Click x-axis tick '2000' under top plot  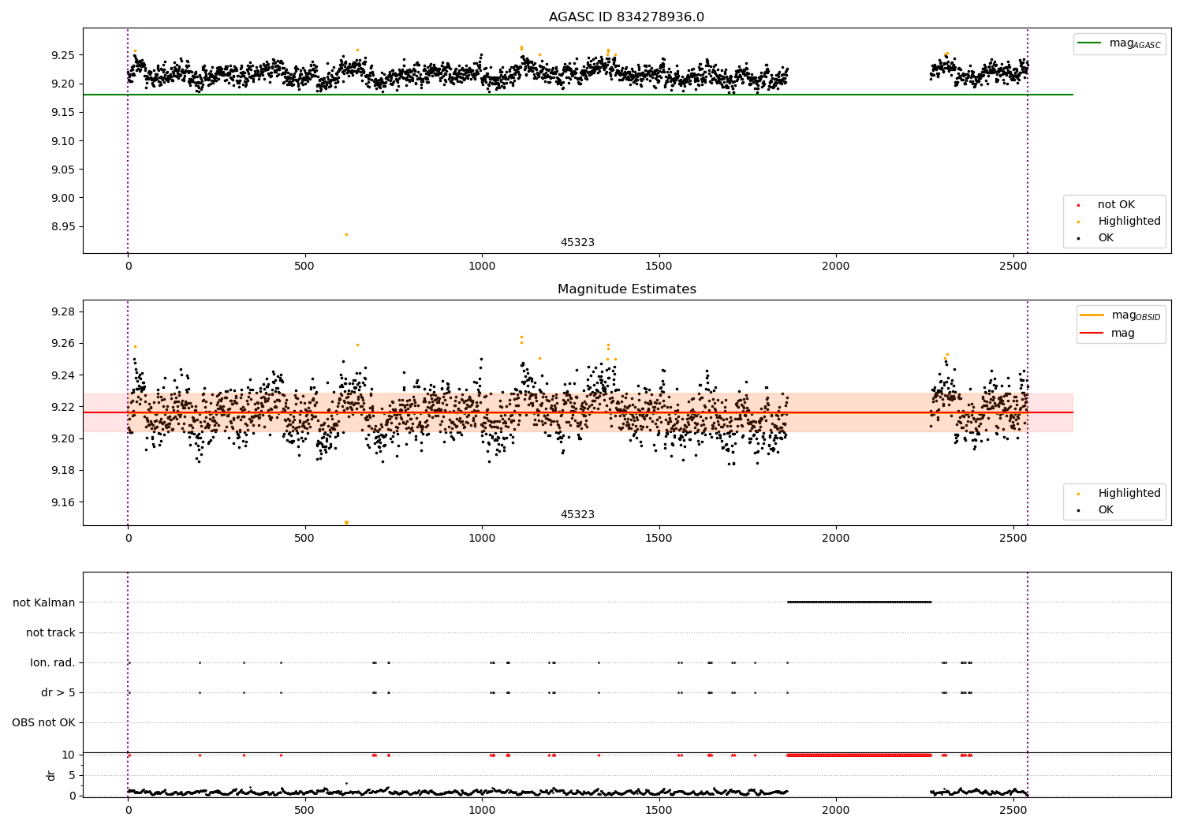click(835, 266)
